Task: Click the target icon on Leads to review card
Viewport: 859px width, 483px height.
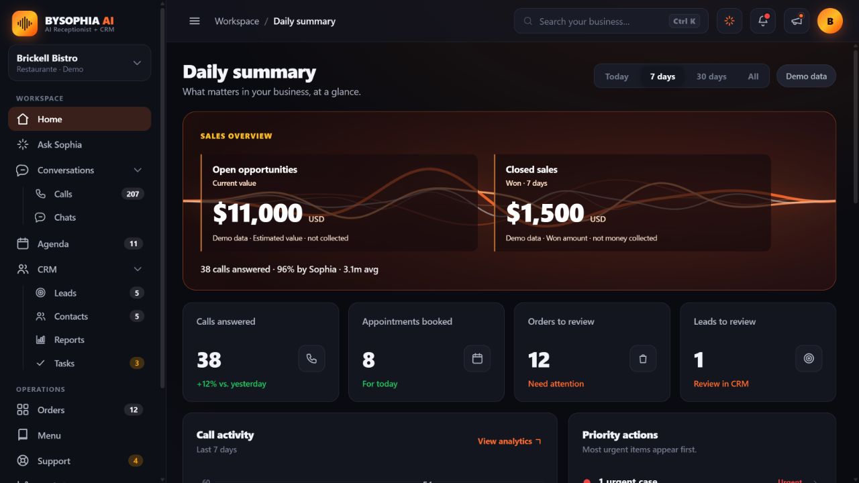Action: 809,359
